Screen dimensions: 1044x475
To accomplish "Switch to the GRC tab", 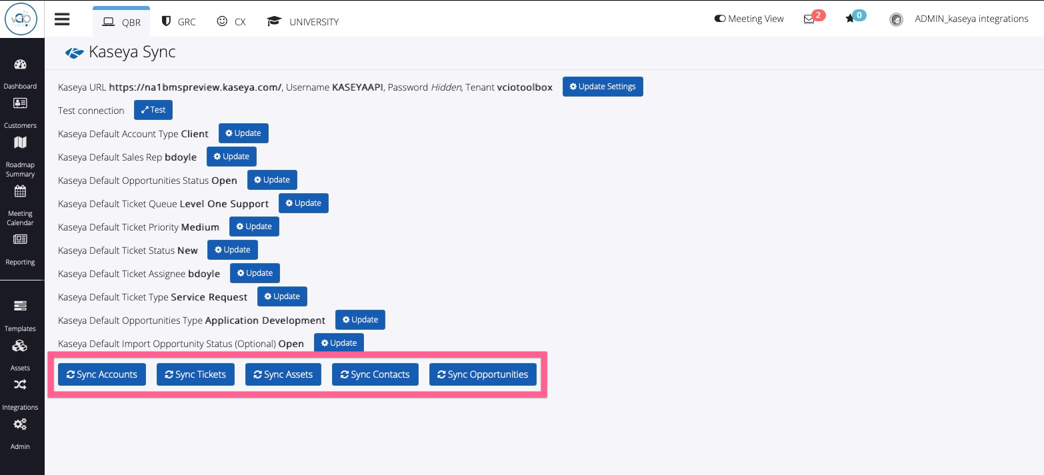I will (x=179, y=21).
